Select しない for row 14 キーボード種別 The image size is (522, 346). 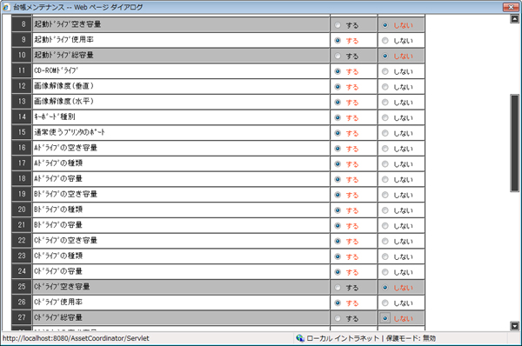pyautogui.click(x=385, y=117)
